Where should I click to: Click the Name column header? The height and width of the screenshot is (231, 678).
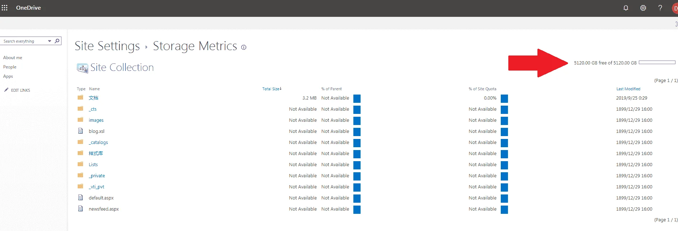point(94,89)
